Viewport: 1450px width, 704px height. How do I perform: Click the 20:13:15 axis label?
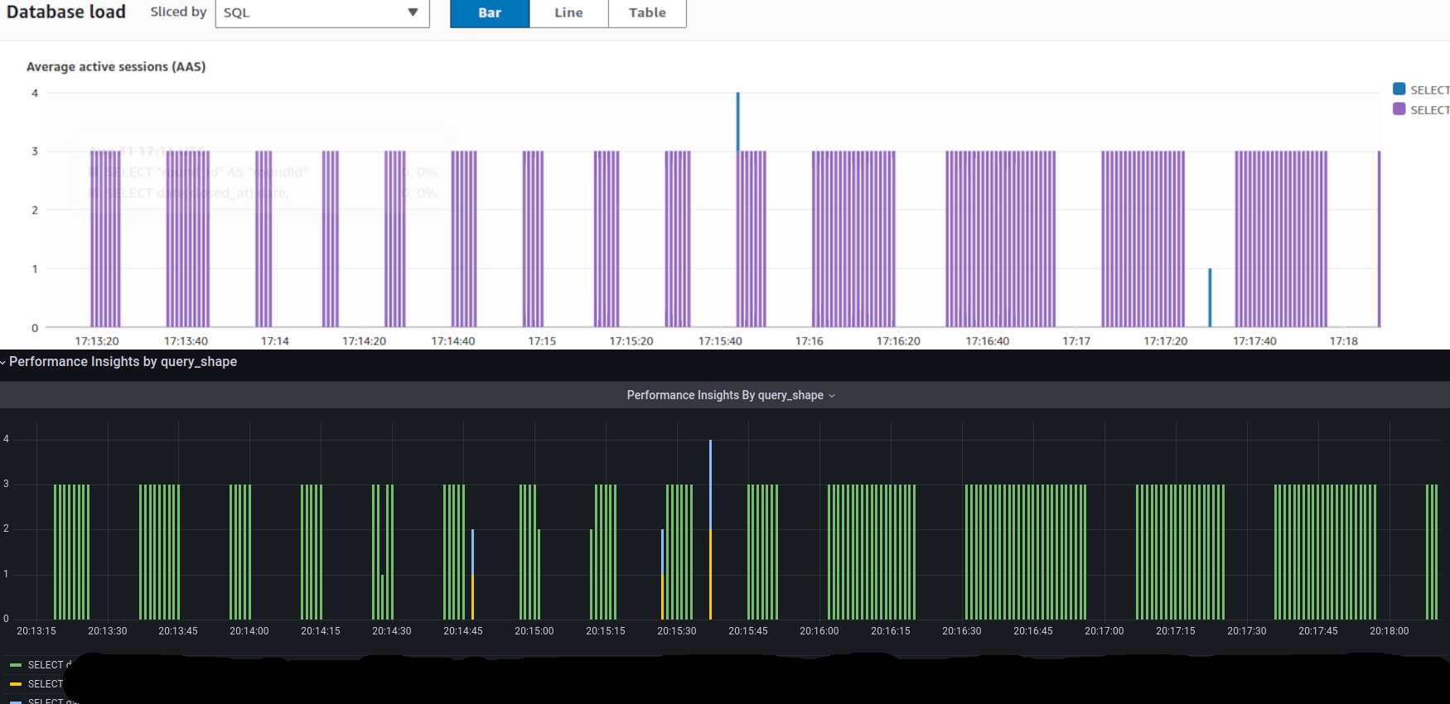coord(36,631)
